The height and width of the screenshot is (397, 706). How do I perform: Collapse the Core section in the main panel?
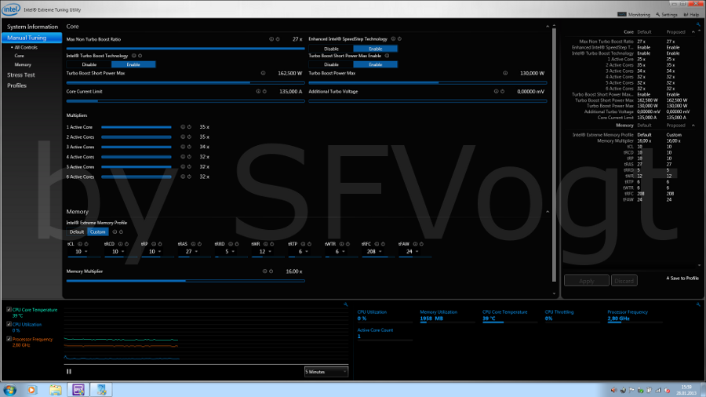coord(548,27)
